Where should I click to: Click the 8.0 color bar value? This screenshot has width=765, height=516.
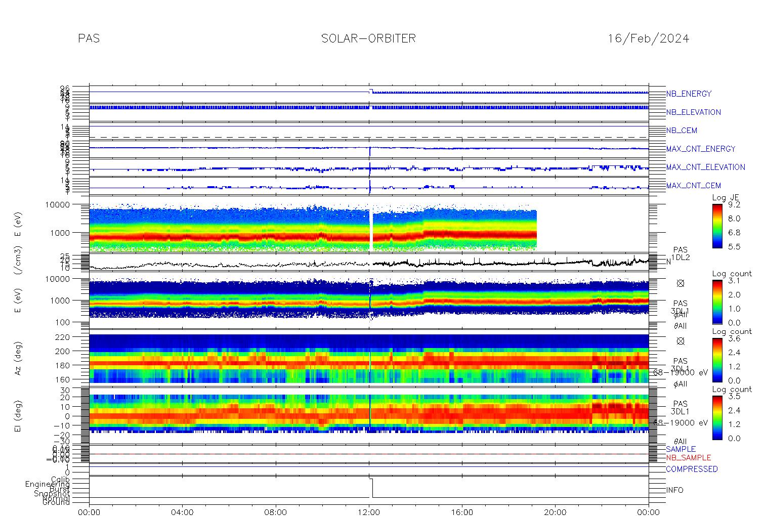[734, 219]
